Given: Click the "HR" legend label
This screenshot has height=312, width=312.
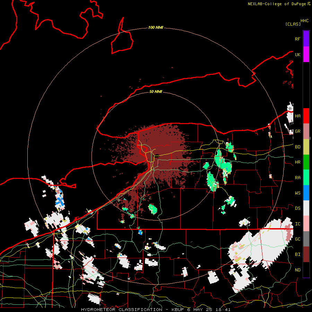Looking at the screenshot, I should click(297, 162).
